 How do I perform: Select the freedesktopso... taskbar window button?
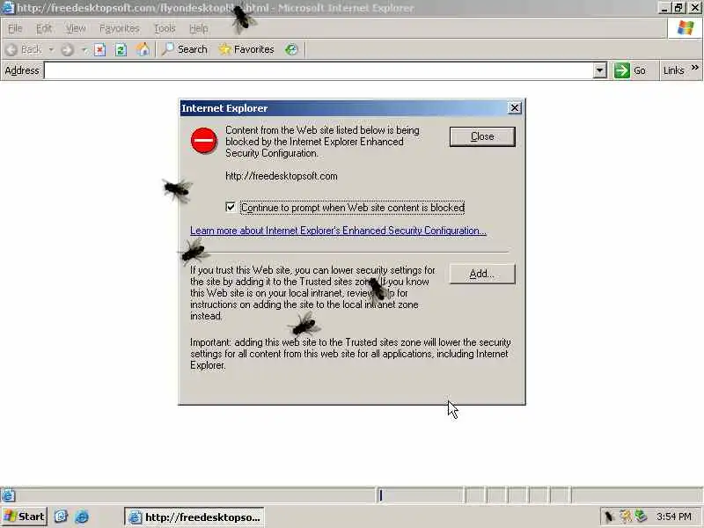coord(194,517)
